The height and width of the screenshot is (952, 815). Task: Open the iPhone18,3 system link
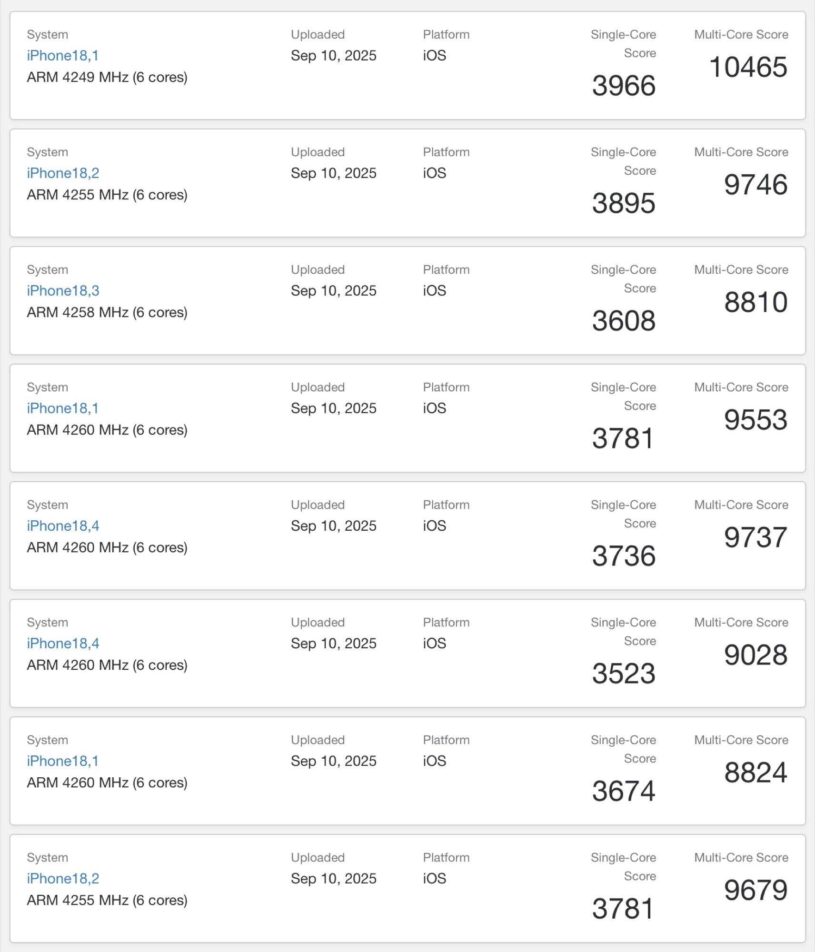coord(63,291)
